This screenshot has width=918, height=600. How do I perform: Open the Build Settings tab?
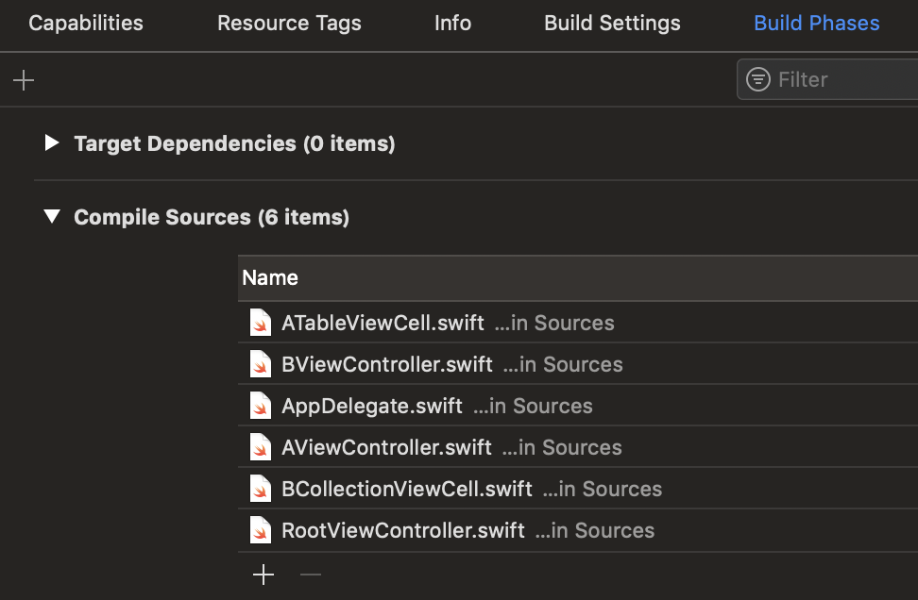[612, 24]
